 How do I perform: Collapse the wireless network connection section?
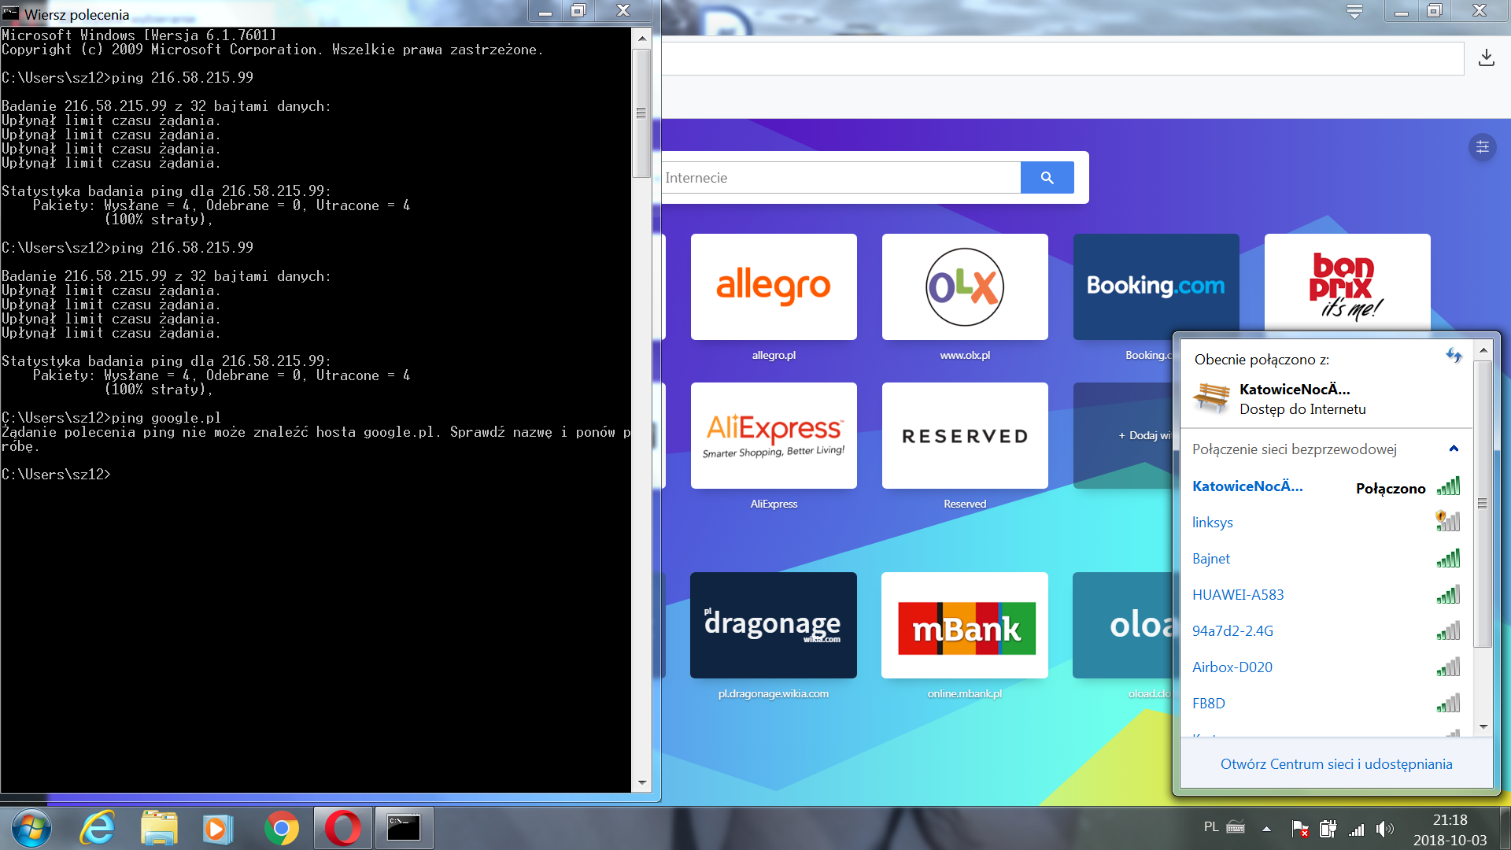[x=1454, y=449]
